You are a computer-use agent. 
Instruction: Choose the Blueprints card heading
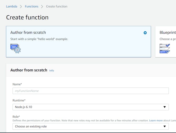click(x=168, y=33)
